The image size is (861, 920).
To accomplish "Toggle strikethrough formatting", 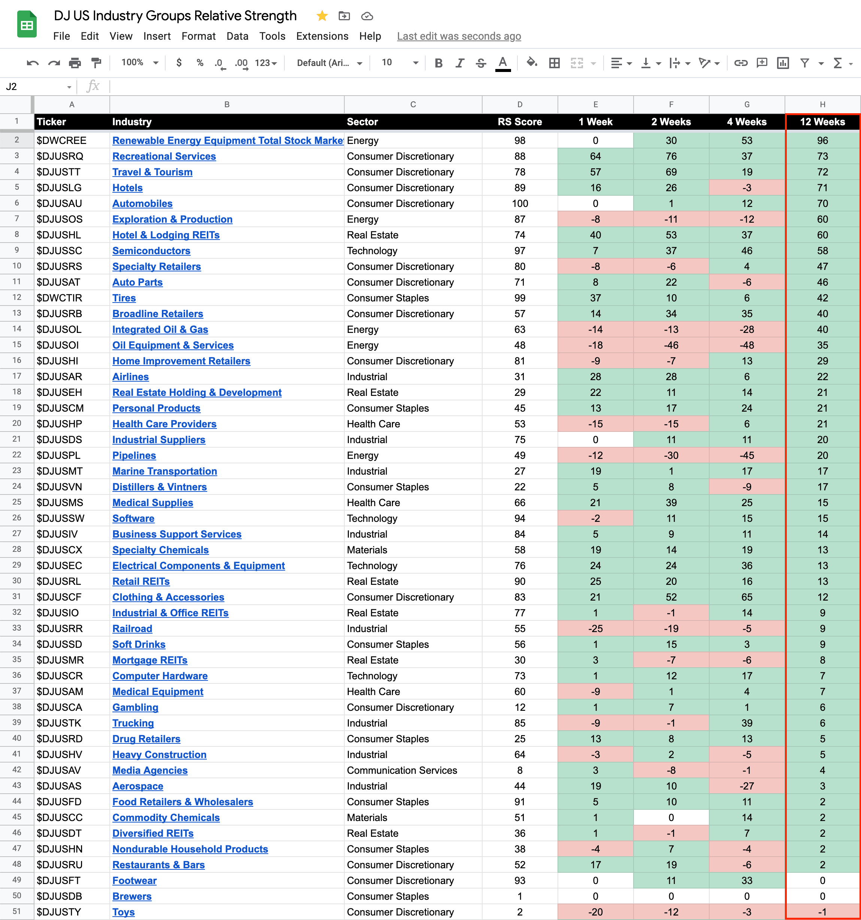I will click(481, 63).
